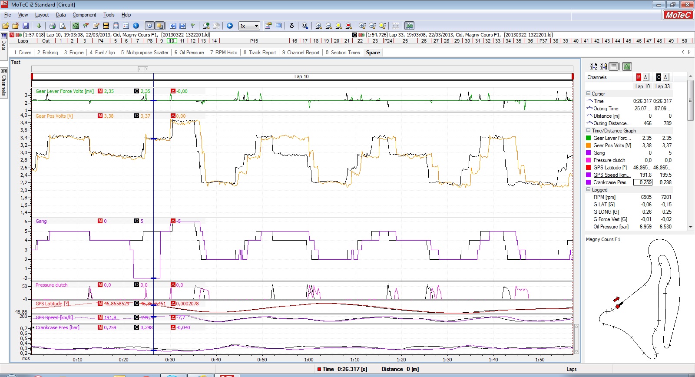Toggle the channel list view button
This screenshot has height=377, width=695.
click(x=613, y=66)
